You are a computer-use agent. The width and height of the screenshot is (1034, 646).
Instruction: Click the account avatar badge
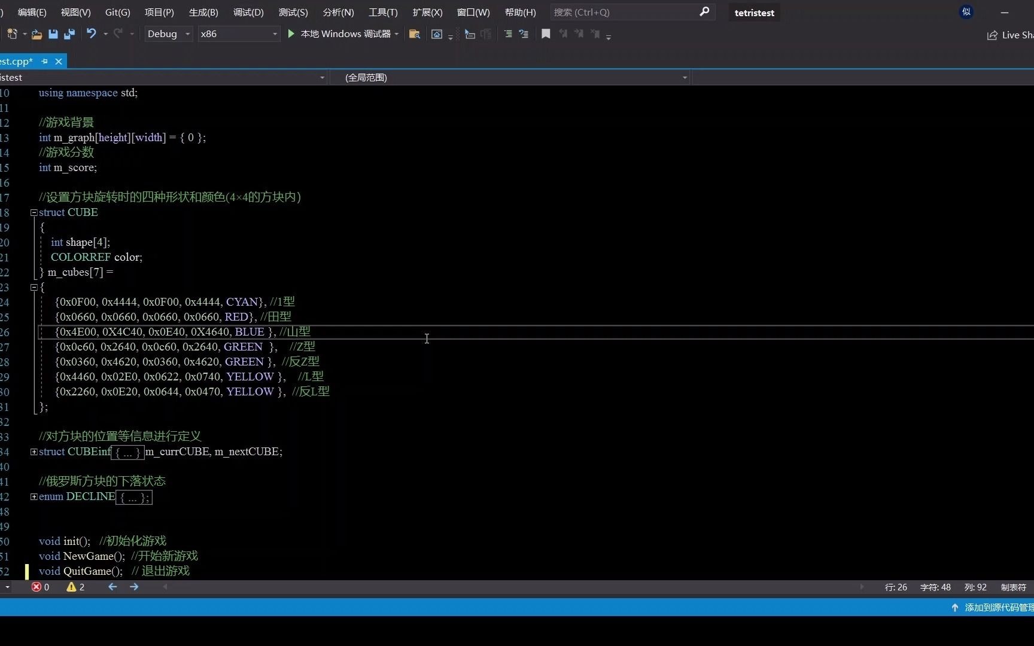click(966, 12)
